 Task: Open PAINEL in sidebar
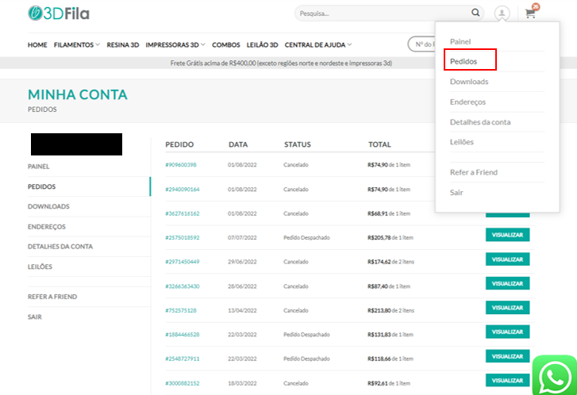click(38, 167)
